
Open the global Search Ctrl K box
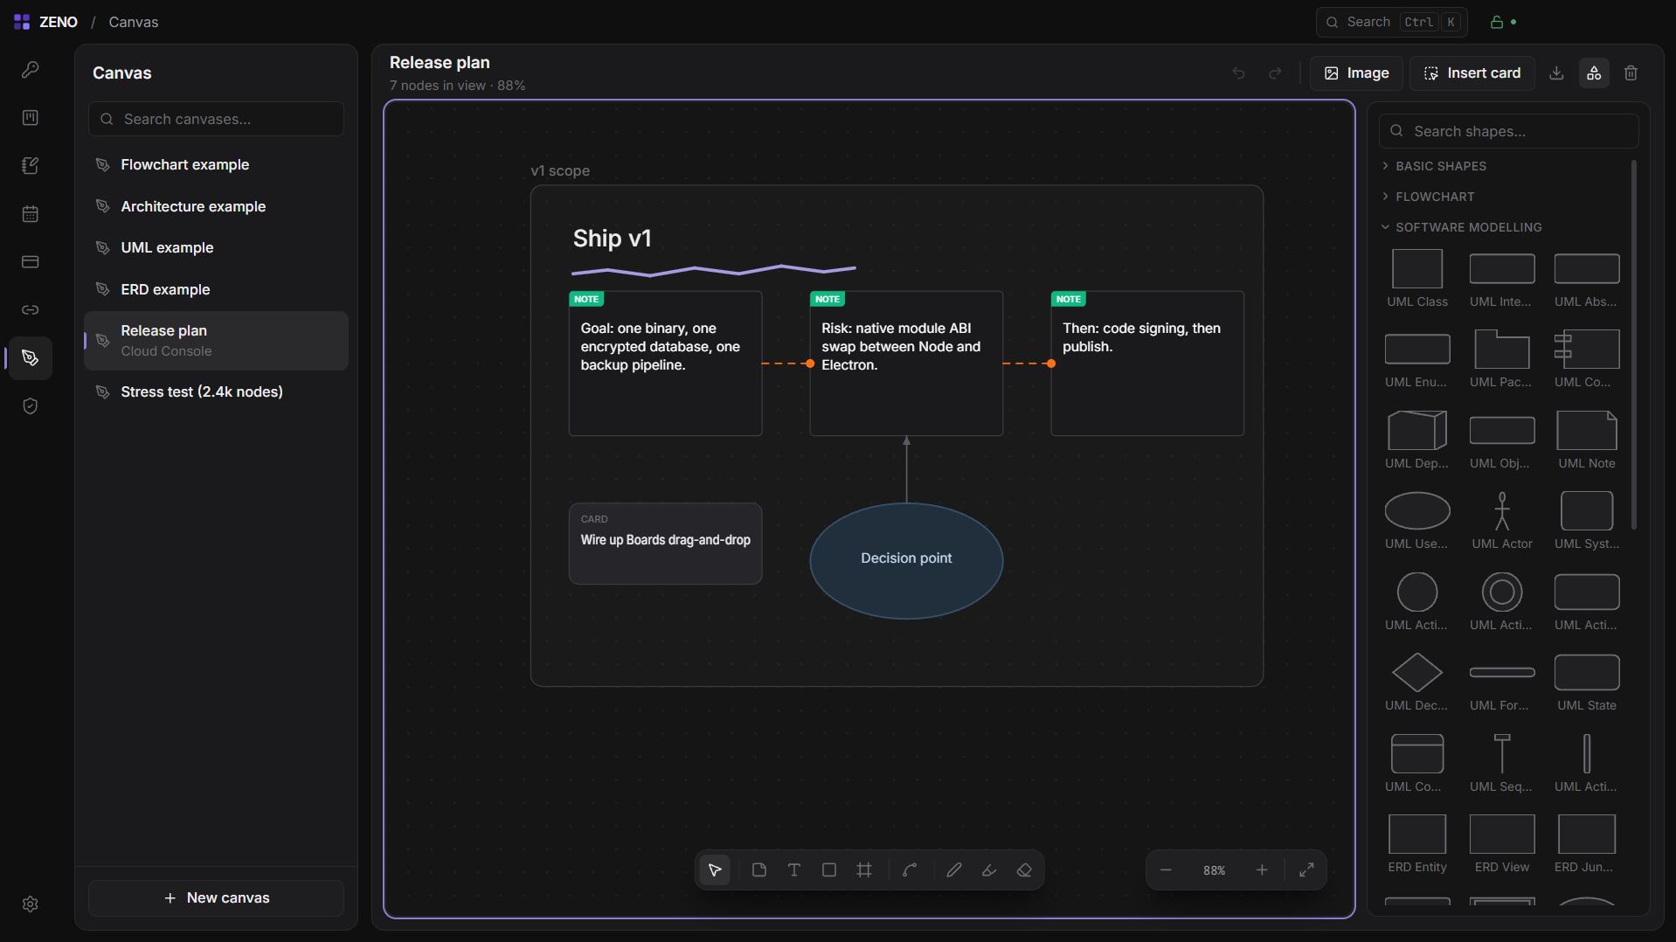[x=1391, y=23]
